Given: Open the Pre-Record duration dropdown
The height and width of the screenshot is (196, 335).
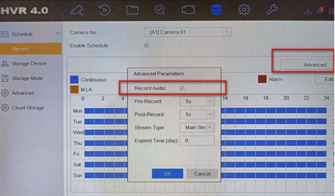Looking at the screenshot, I should pyautogui.click(x=197, y=102).
